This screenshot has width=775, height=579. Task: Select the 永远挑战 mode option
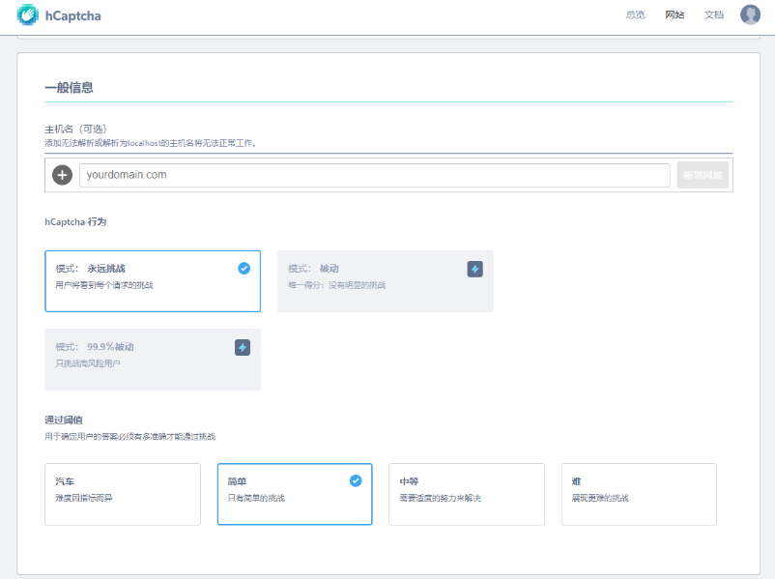point(152,281)
